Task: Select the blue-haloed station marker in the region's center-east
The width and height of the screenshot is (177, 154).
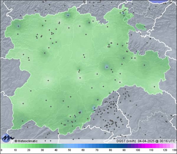Action: pos(107,67)
